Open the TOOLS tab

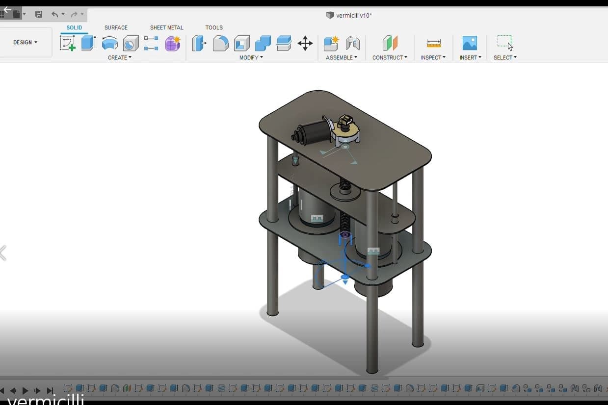214,27
